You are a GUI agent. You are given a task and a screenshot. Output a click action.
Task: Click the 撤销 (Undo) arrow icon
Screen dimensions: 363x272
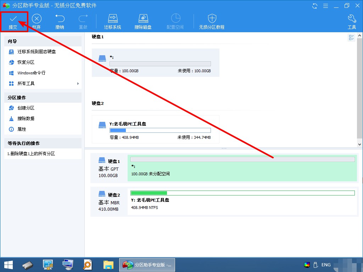click(60, 18)
